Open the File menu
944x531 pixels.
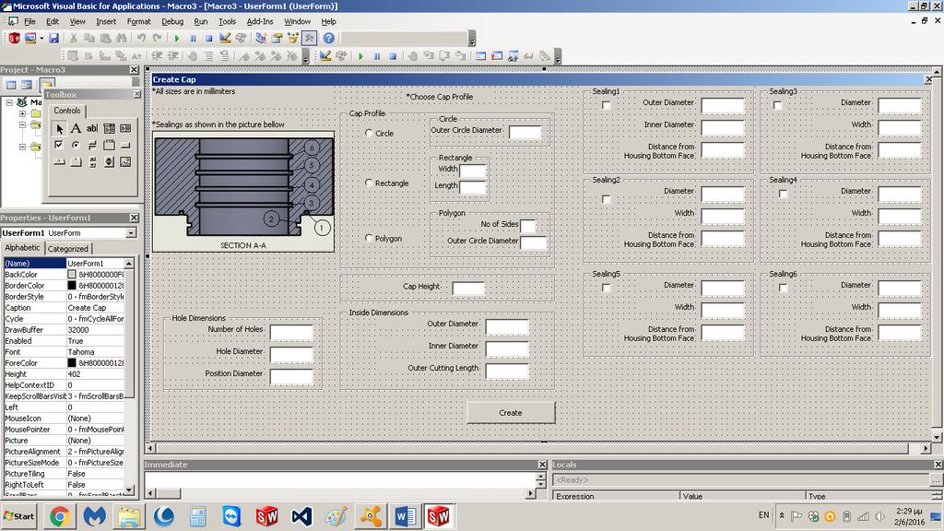coord(29,22)
